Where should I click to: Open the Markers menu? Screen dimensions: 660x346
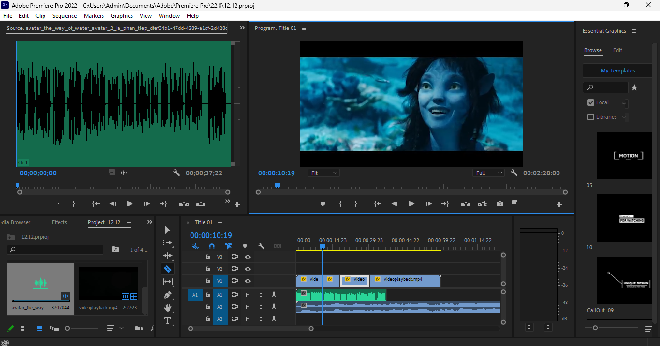coord(94,16)
